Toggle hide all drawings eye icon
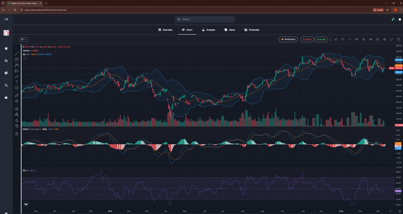The image size is (403, 214). point(17,126)
